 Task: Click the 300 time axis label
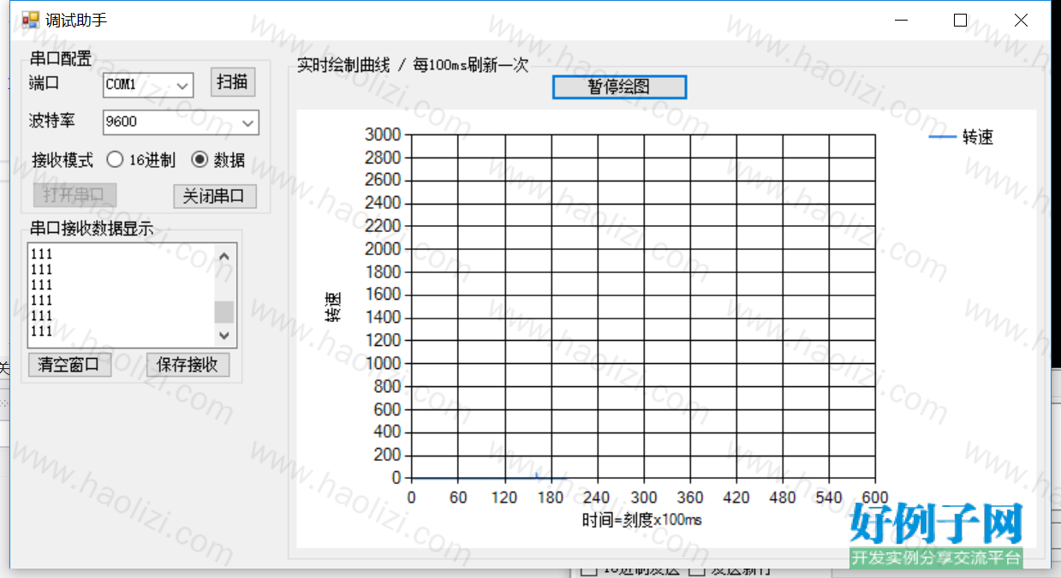[643, 498]
